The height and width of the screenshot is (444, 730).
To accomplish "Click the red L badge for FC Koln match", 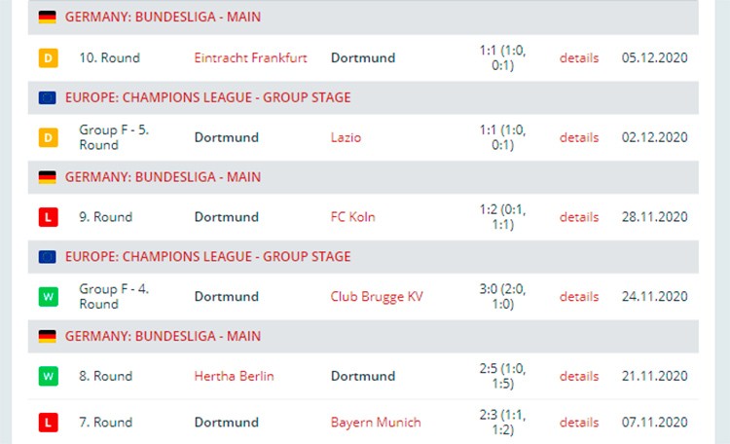I will [x=48, y=217].
